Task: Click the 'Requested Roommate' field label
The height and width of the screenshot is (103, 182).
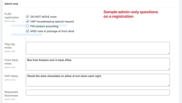Action: coord(11,94)
